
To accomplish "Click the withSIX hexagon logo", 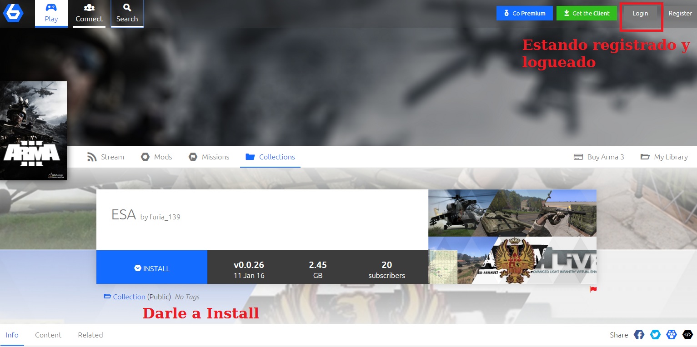I will (x=13, y=13).
